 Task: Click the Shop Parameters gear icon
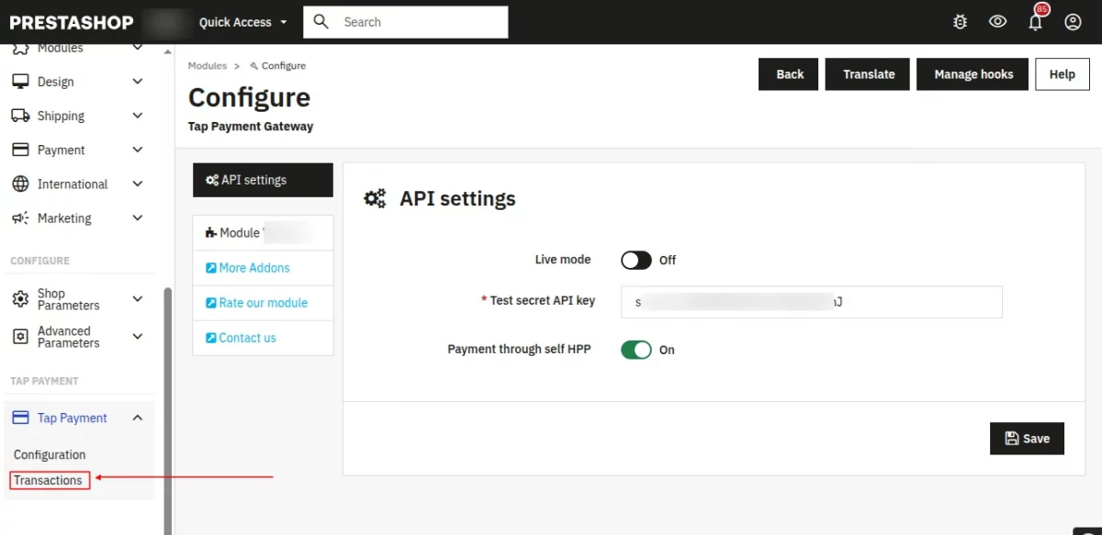(20, 299)
